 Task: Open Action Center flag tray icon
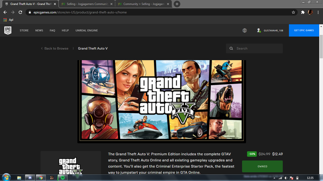pos(291,178)
